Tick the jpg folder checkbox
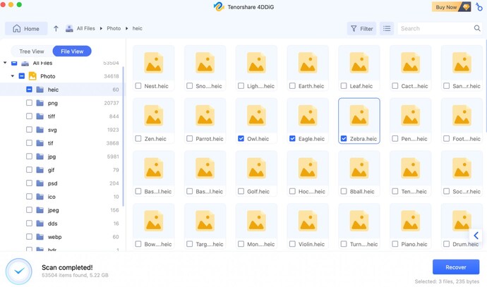Viewport: 487px width, 287px height. pos(29,156)
